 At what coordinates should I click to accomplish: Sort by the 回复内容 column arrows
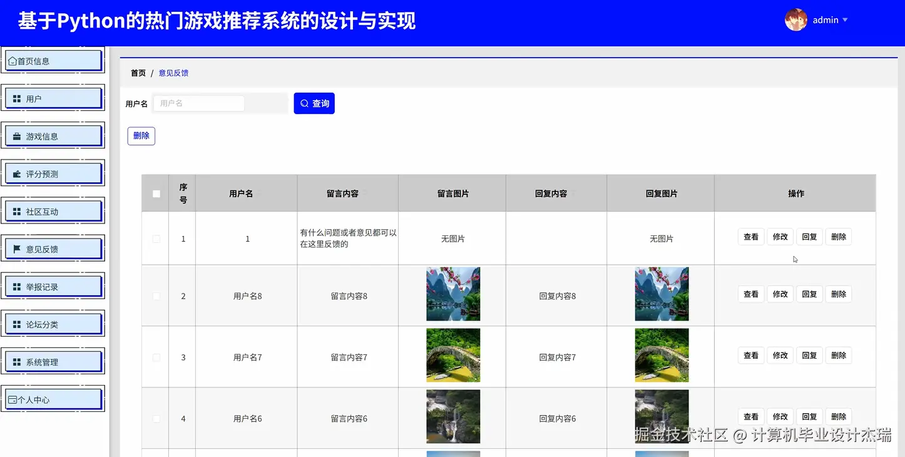tap(572, 193)
